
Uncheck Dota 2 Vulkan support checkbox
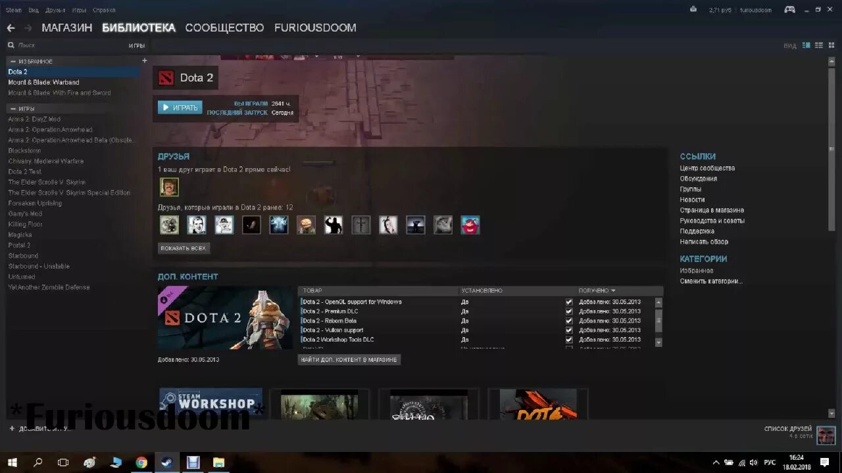pyautogui.click(x=569, y=330)
